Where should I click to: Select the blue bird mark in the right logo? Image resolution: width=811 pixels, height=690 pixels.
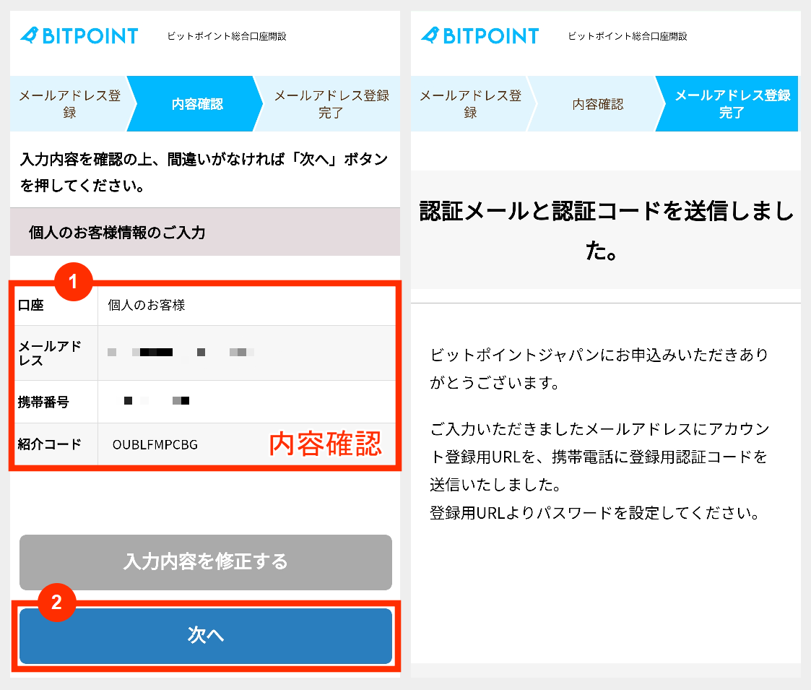(431, 35)
